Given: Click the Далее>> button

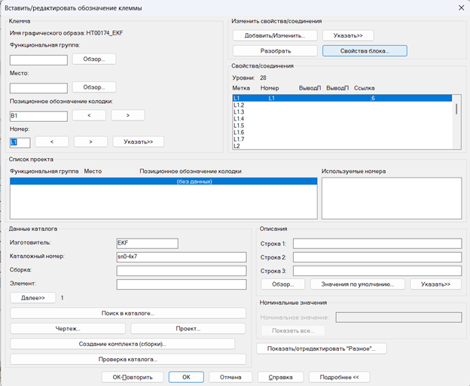Looking at the screenshot, I should (33, 298).
